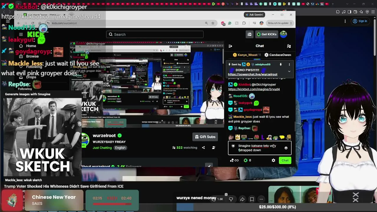Screen dimensions: 377x212
Task: Open video more options ellipsis
Action: (x=261, y=199)
